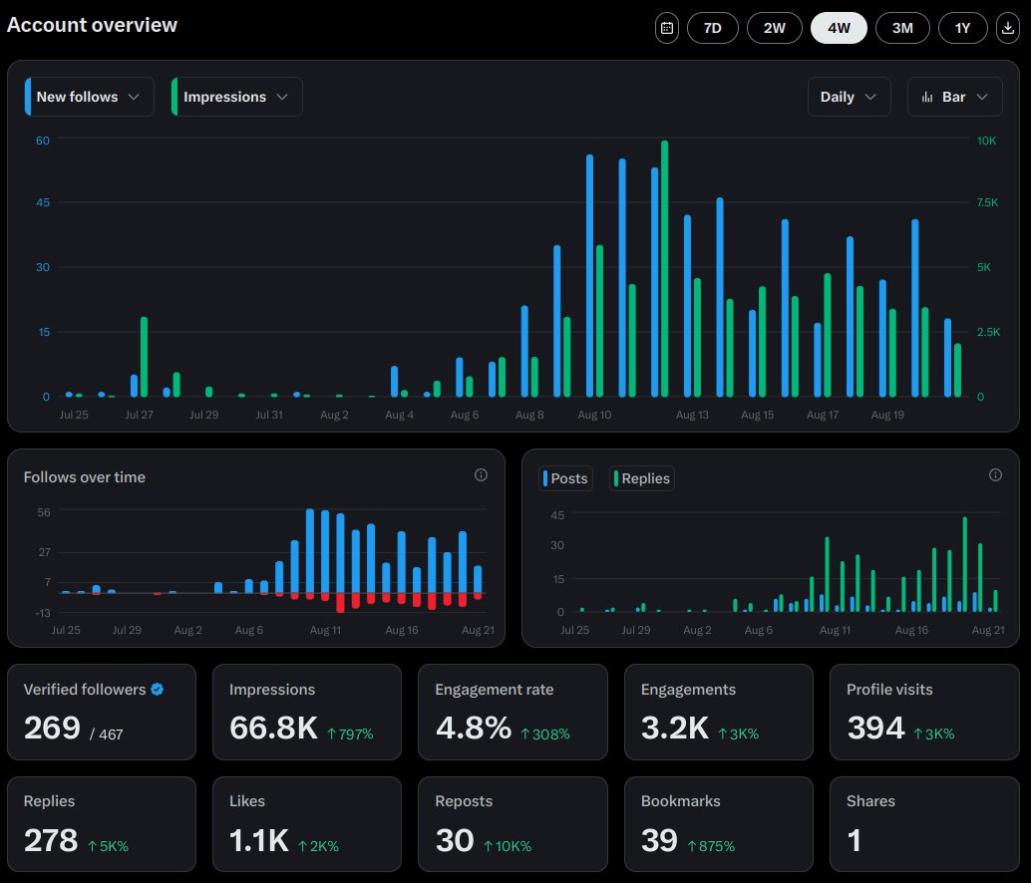Click the 875% bookmarks change value
The image size is (1031, 883).
[711, 846]
